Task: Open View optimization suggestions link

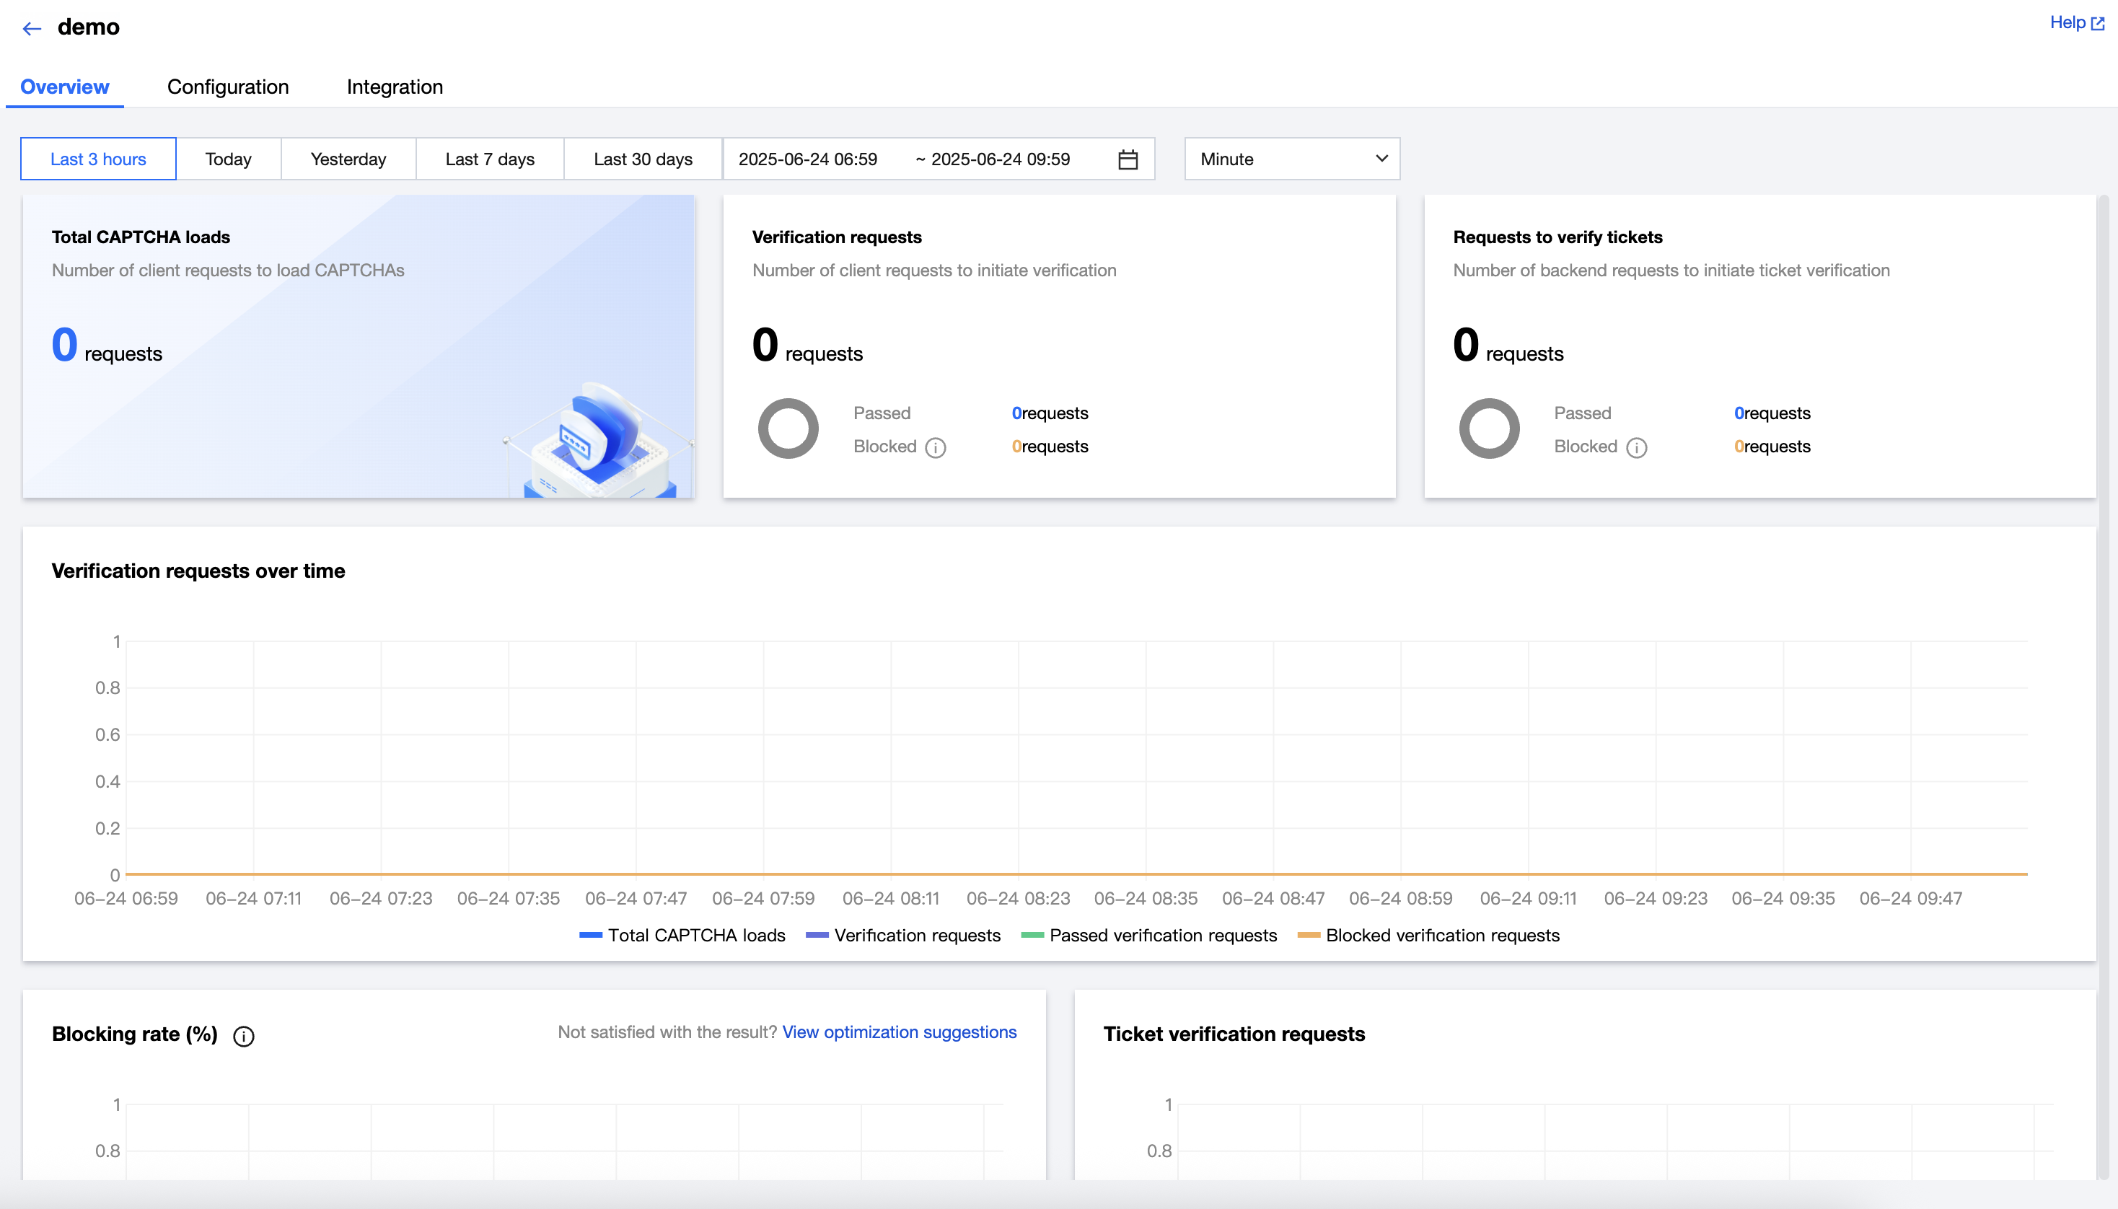Action: pyautogui.click(x=898, y=1032)
